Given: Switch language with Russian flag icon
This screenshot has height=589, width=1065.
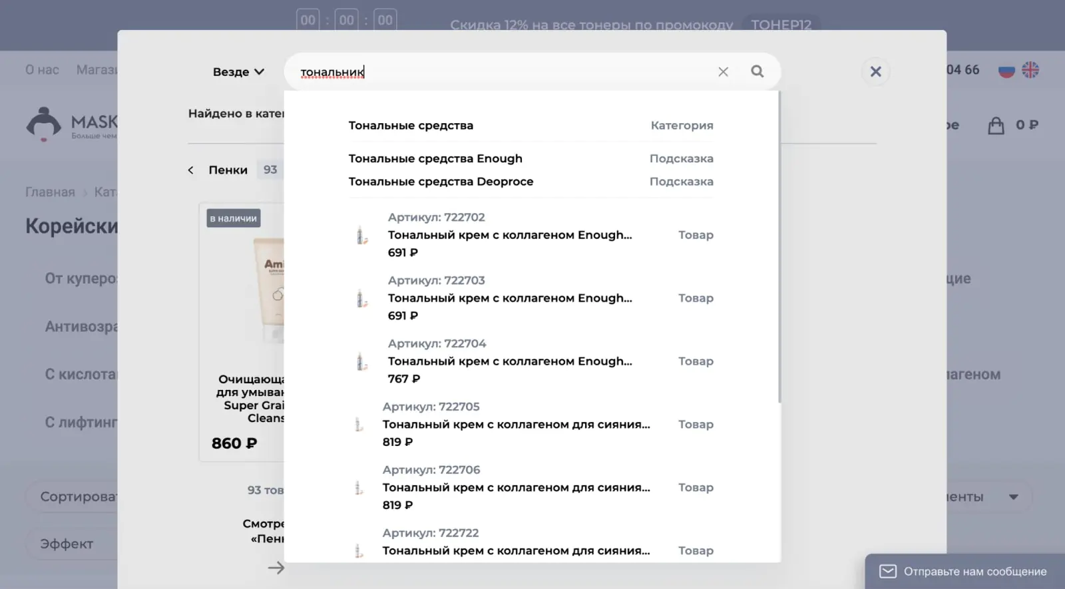Looking at the screenshot, I should coord(1006,70).
